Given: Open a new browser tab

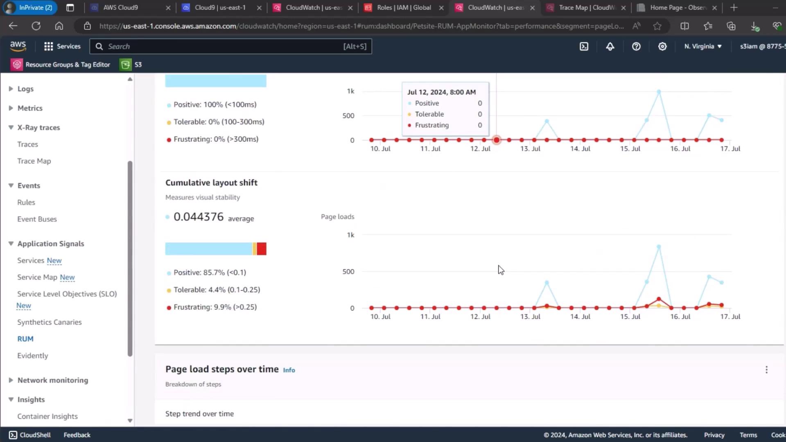Looking at the screenshot, I should 734,7.
